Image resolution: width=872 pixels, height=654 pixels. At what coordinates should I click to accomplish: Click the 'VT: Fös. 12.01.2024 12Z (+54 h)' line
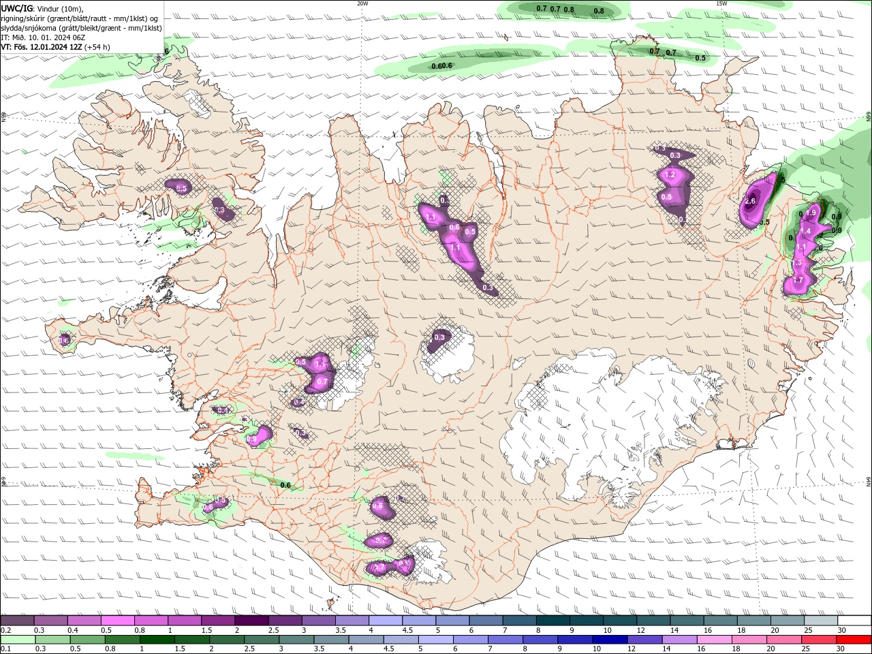point(55,47)
